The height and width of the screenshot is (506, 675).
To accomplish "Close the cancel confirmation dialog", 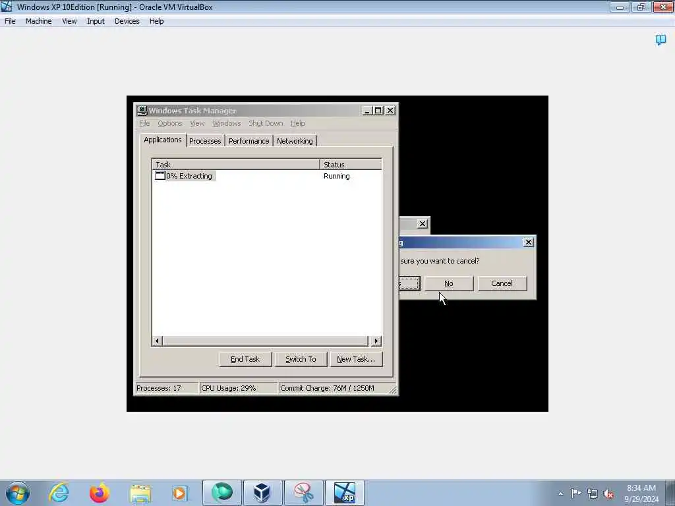I will coord(528,242).
